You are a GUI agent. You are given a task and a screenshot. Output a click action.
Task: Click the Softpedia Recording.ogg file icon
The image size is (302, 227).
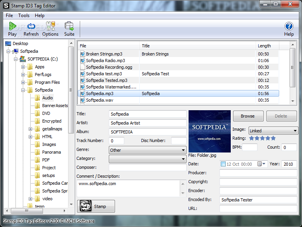pos(82,67)
